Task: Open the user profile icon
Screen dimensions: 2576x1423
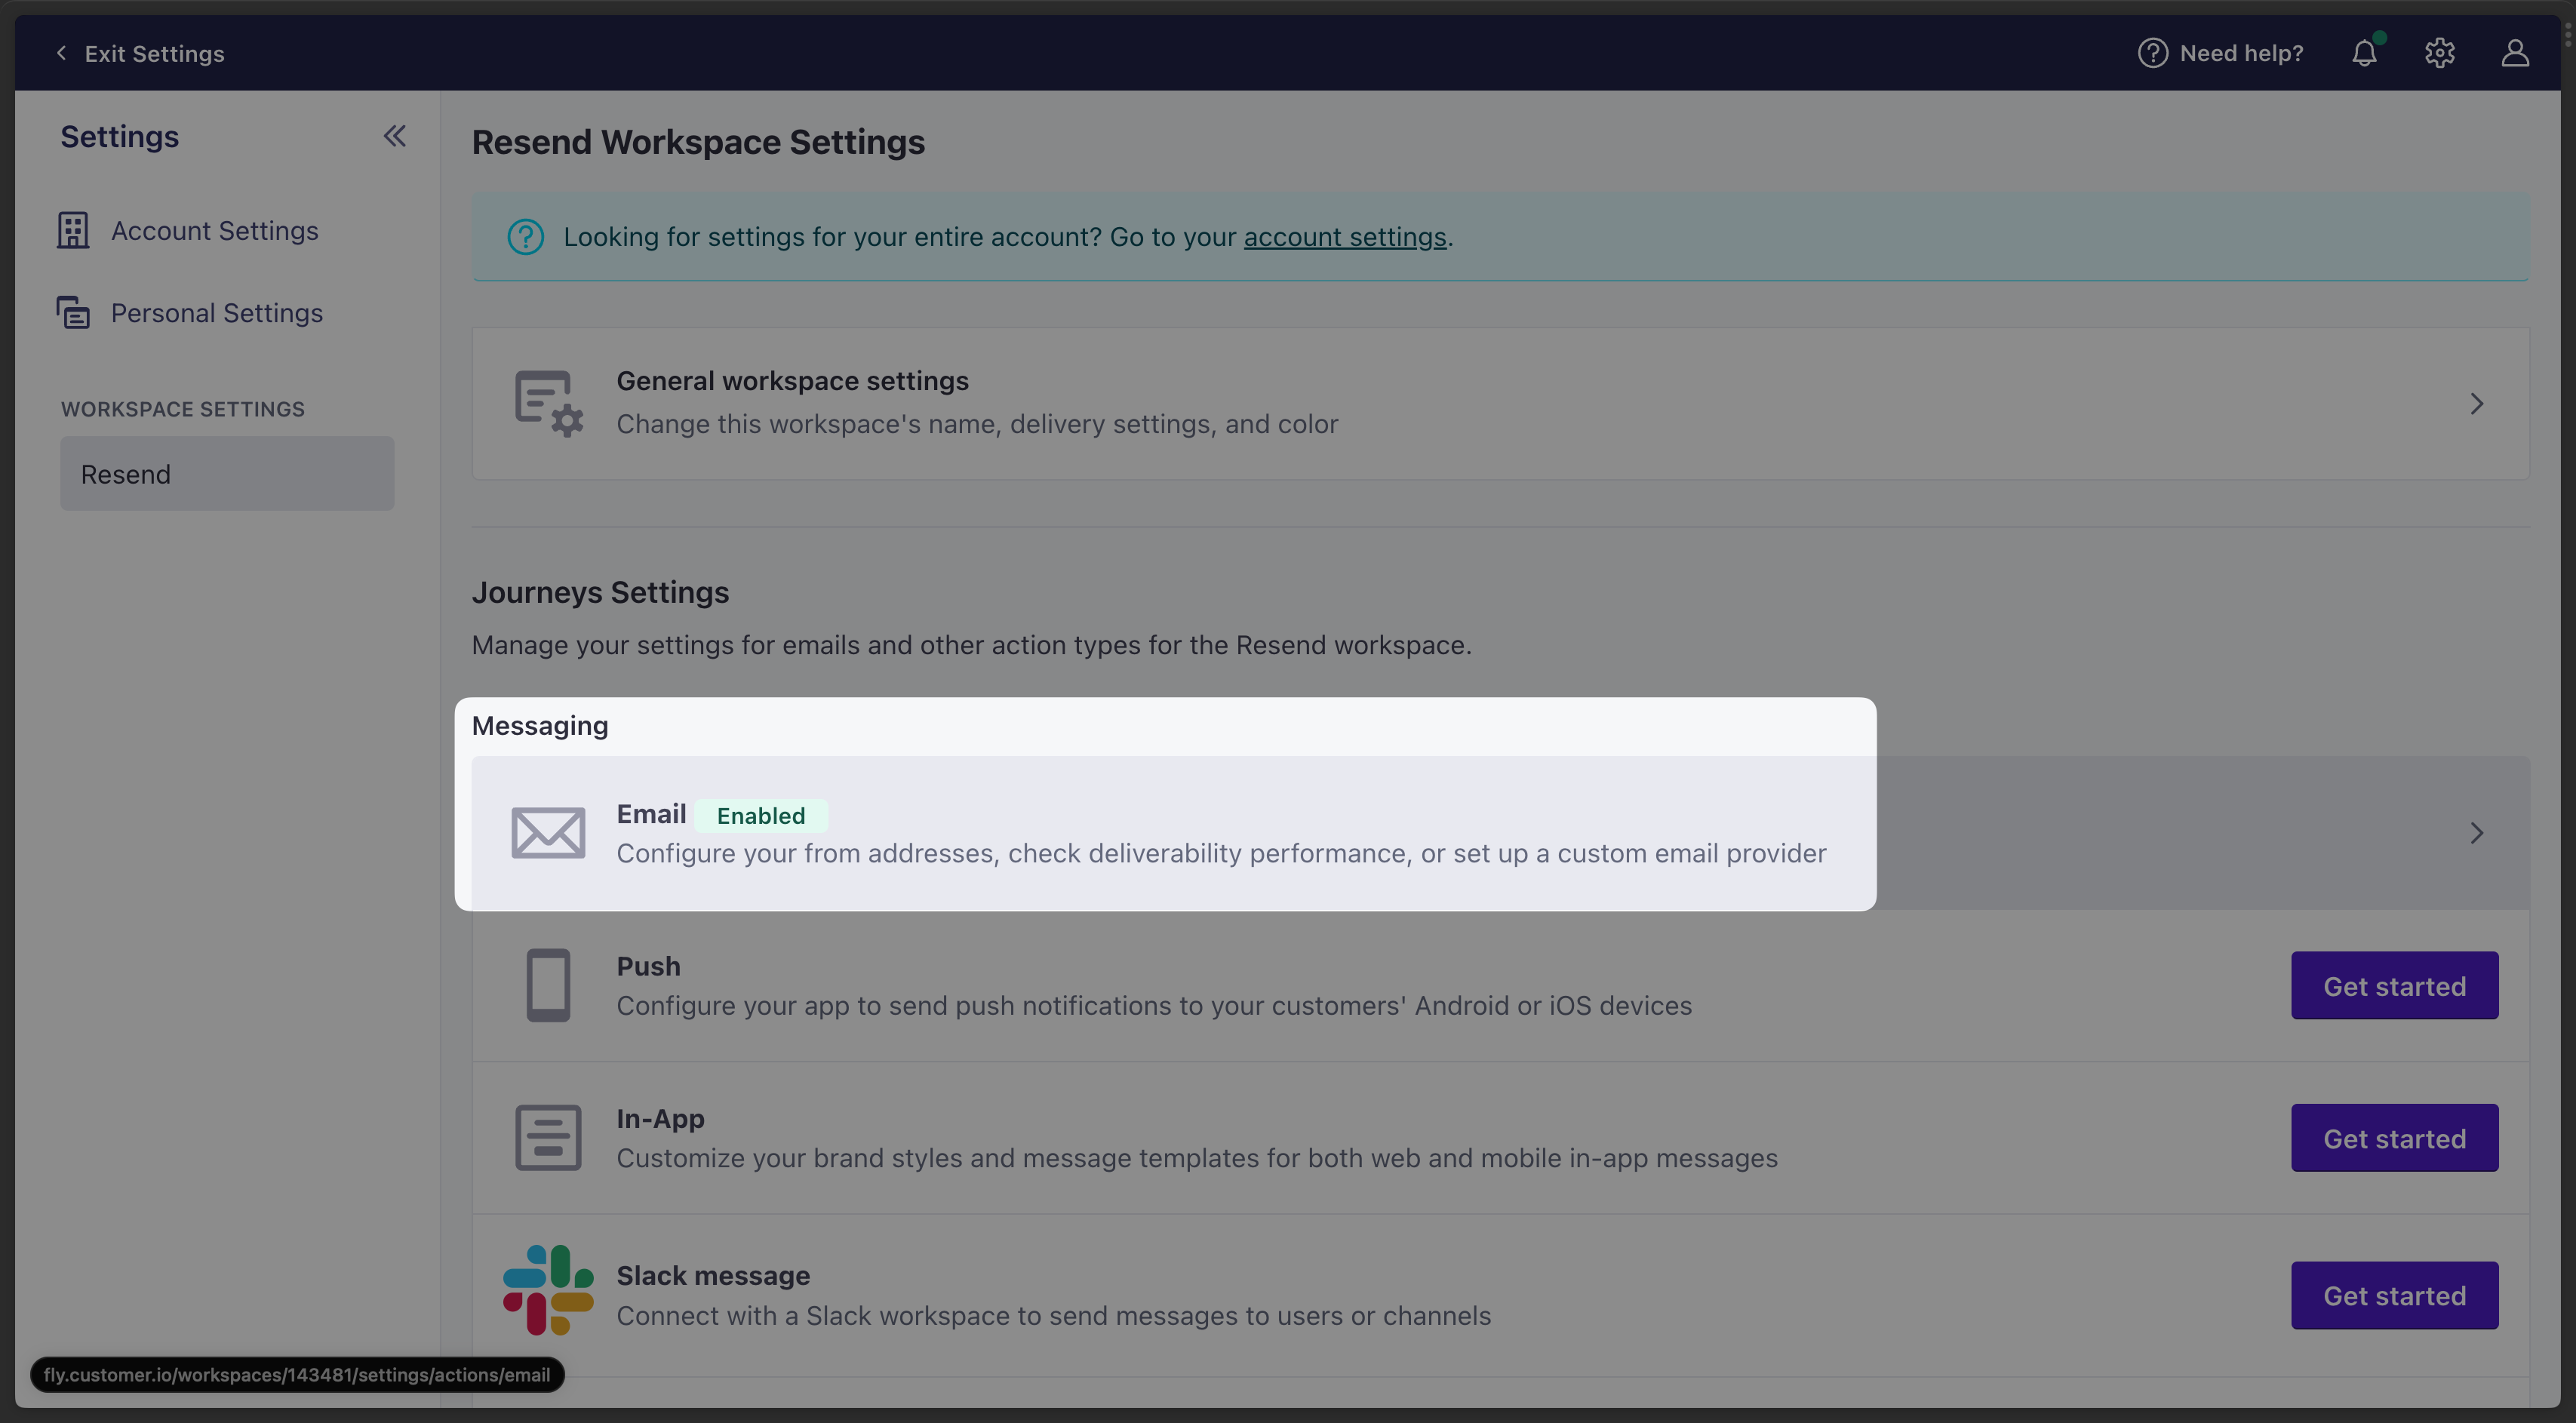Action: 2515,53
